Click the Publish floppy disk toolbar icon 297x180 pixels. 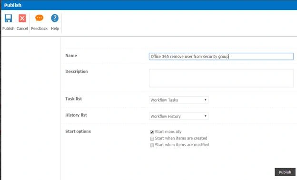click(x=9, y=19)
